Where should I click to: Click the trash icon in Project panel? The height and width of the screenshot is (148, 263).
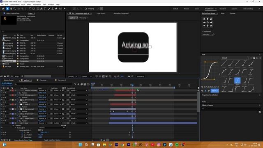[x=22, y=76]
